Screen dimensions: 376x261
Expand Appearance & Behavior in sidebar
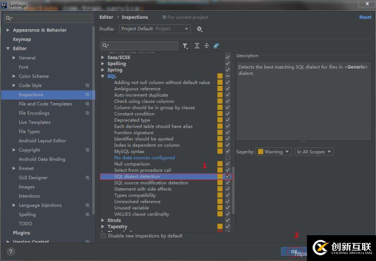(x=8, y=30)
